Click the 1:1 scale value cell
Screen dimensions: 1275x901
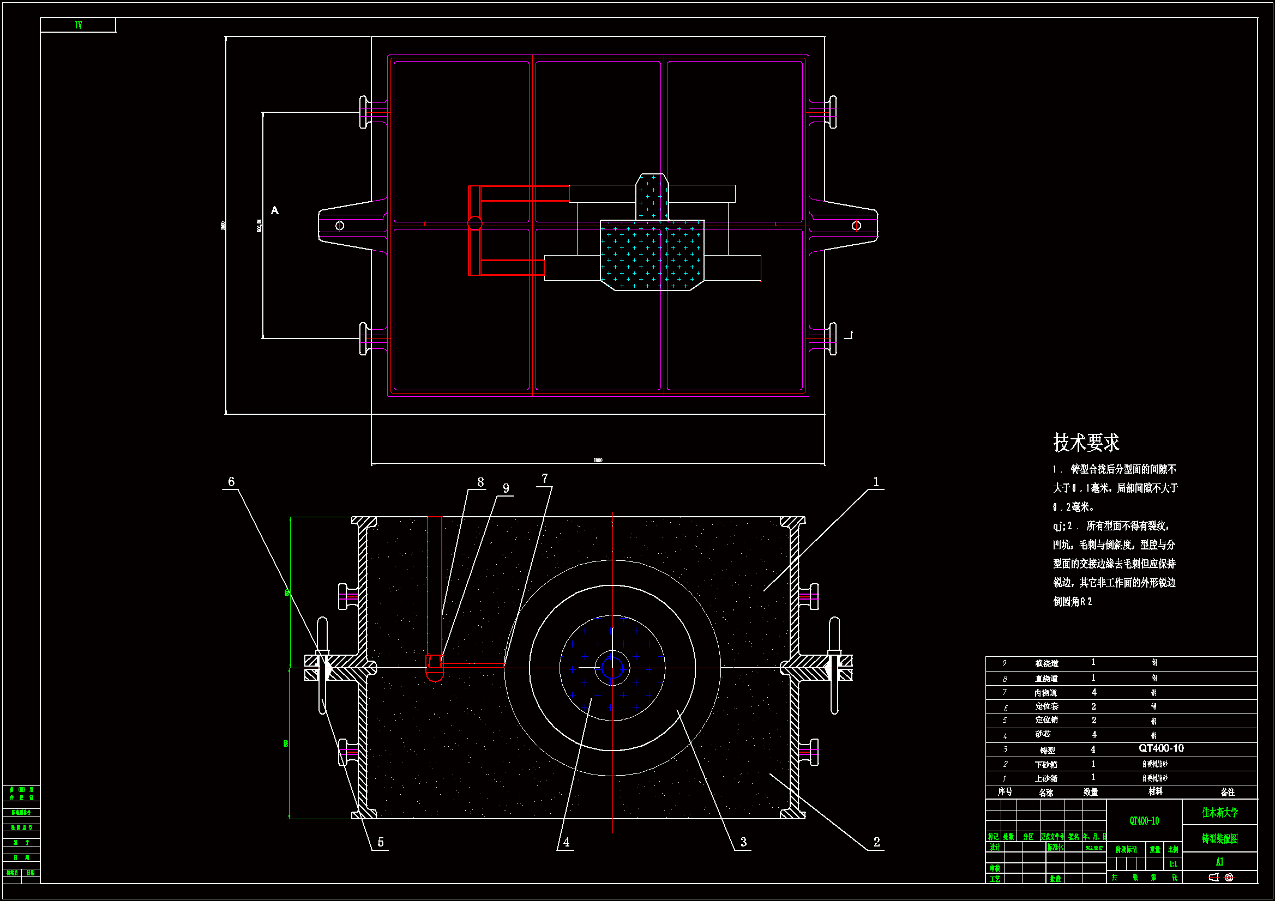click(1173, 864)
